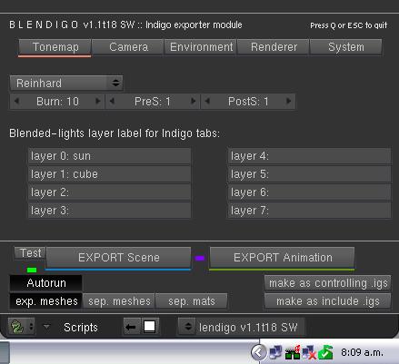The width and height of the screenshot is (399, 364).
Task: Switch to the Camera tab
Action: pyautogui.click(x=128, y=47)
